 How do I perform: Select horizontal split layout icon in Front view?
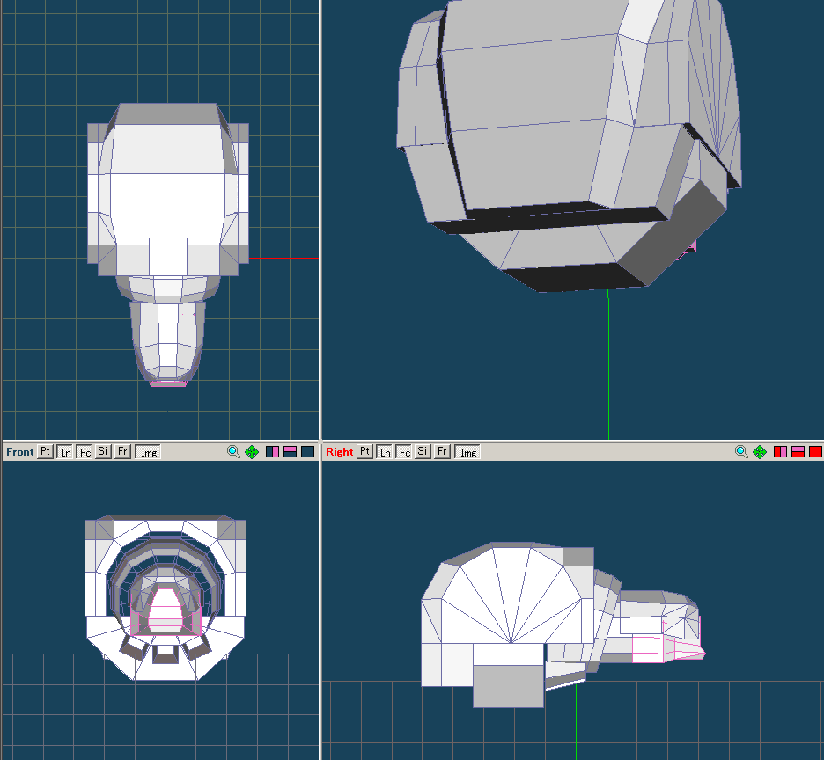(290, 452)
